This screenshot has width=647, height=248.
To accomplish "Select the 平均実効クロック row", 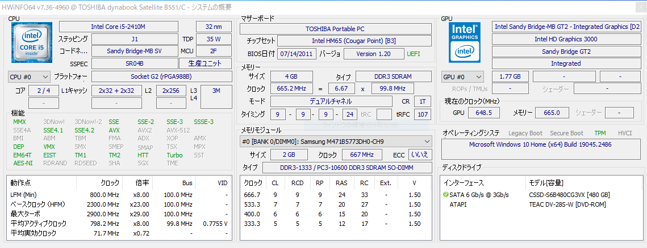I will pos(119,233).
